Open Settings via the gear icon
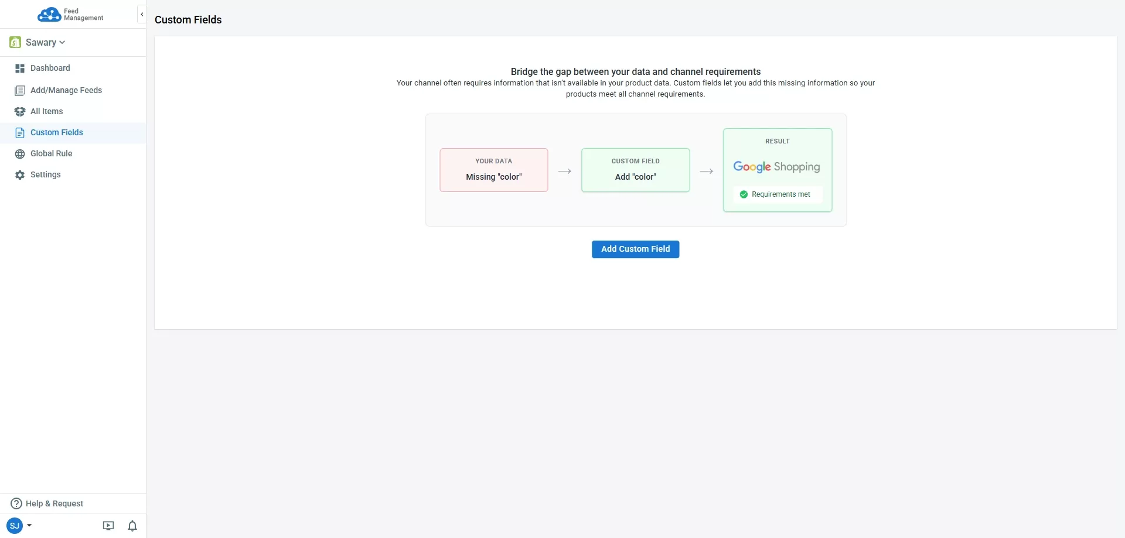The height and width of the screenshot is (538, 1125). [19, 174]
